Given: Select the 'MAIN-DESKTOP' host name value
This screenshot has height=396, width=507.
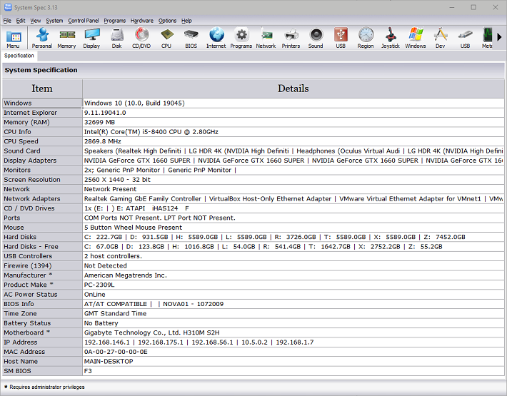Looking at the screenshot, I should coord(109,361).
